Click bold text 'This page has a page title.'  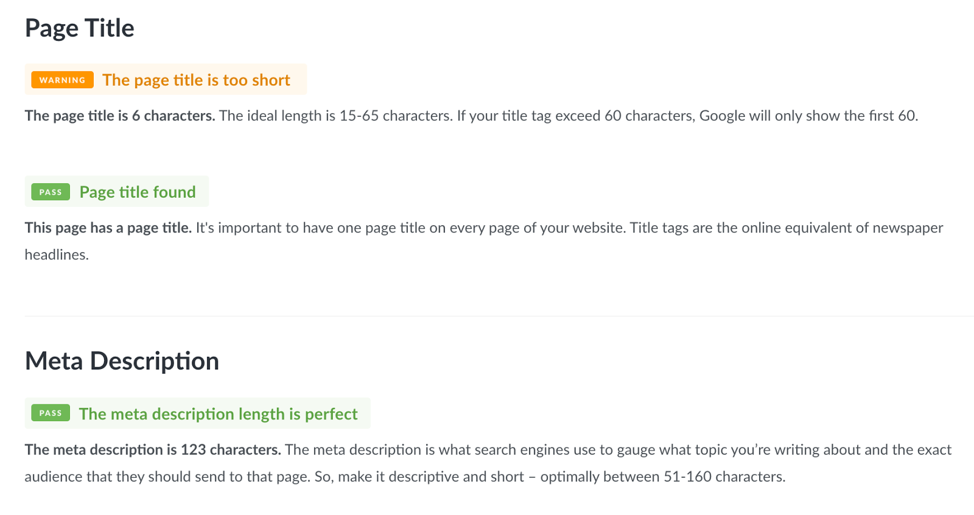pyautogui.click(x=108, y=228)
